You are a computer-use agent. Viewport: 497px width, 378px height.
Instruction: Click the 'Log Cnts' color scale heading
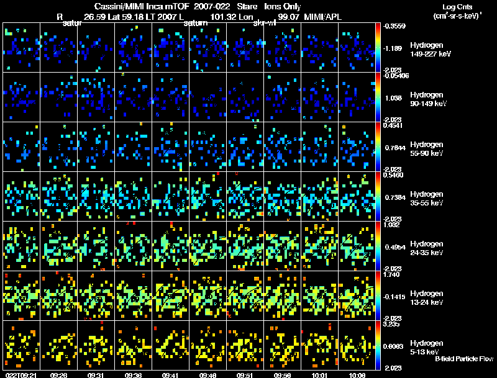457,7
